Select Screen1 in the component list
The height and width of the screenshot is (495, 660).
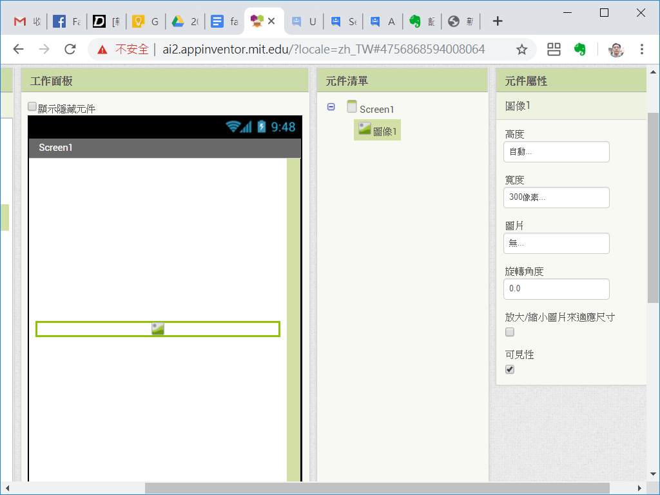tap(376, 110)
